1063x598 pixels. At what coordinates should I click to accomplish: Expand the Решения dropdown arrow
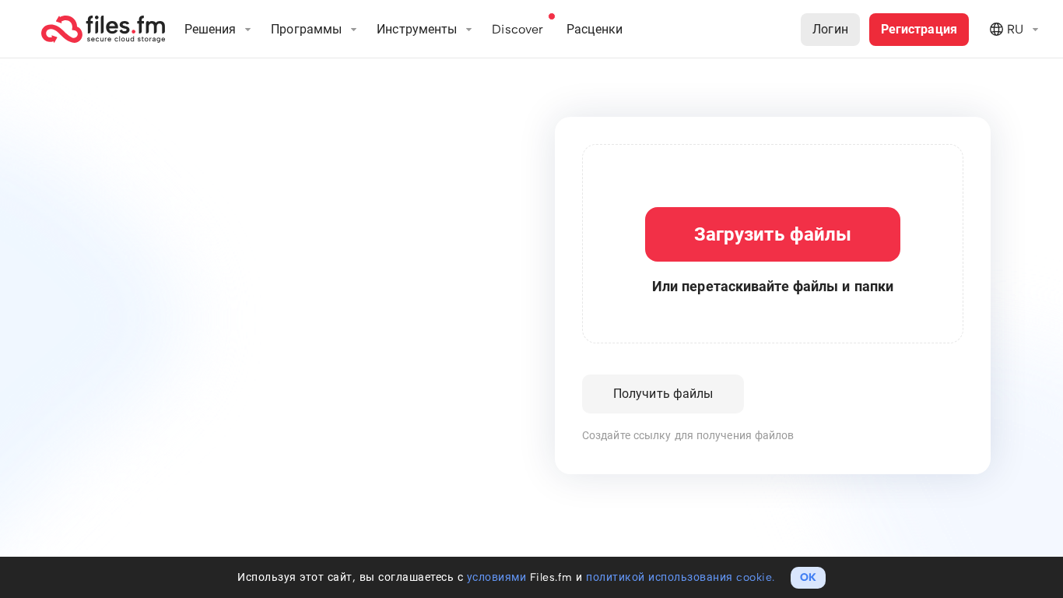pyautogui.click(x=247, y=30)
